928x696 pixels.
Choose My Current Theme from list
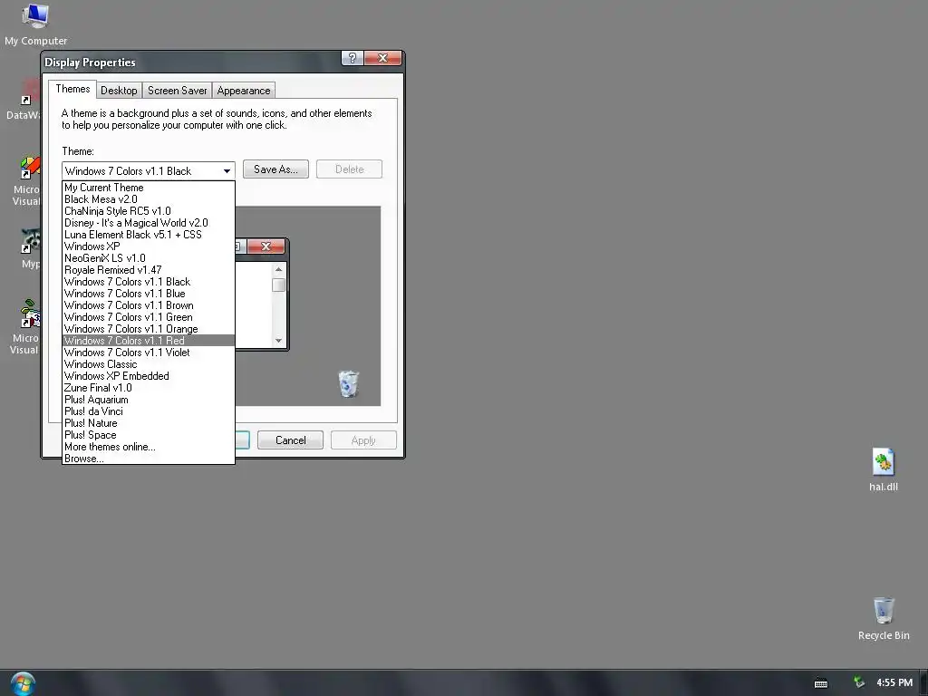click(149, 188)
